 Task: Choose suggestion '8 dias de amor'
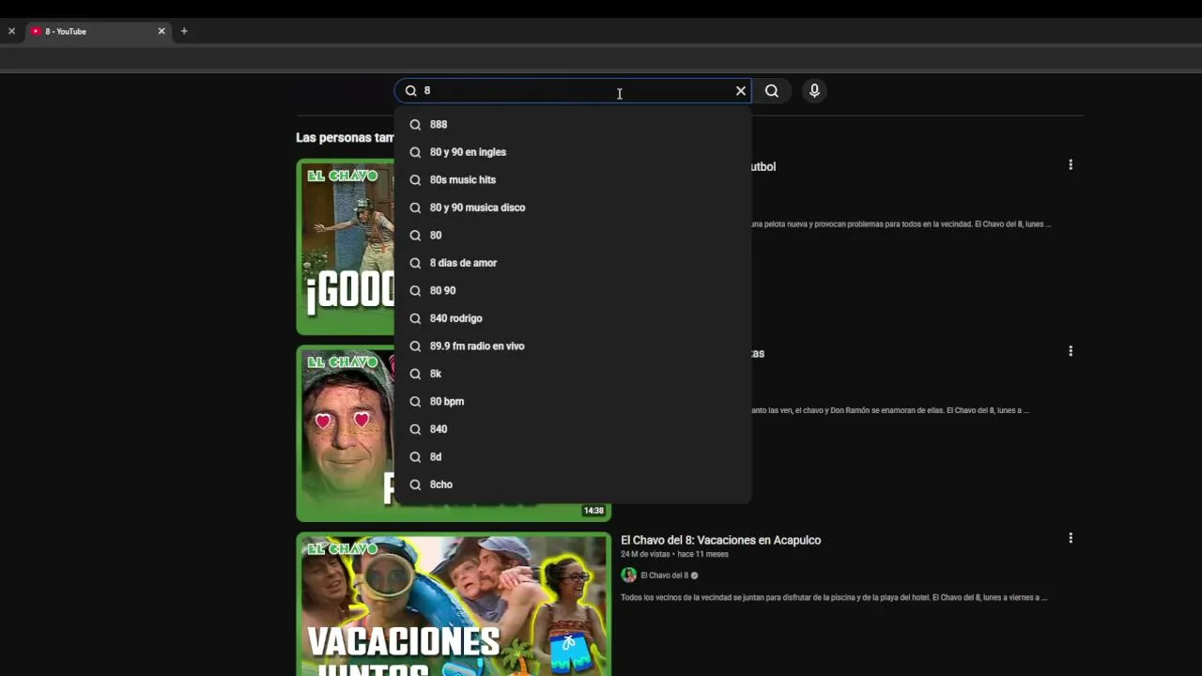click(x=573, y=263)
